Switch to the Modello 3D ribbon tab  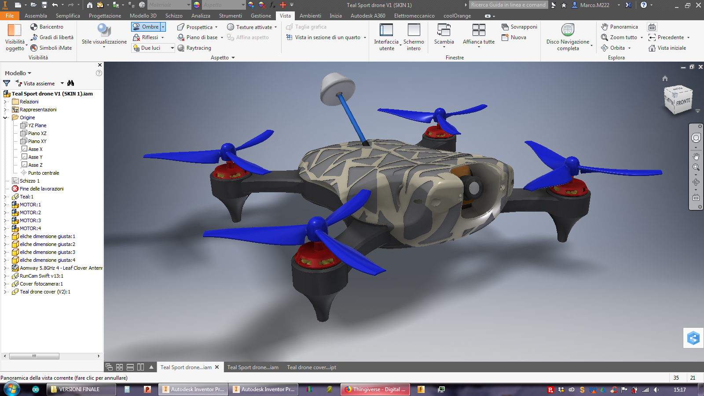tap(143, 15)
